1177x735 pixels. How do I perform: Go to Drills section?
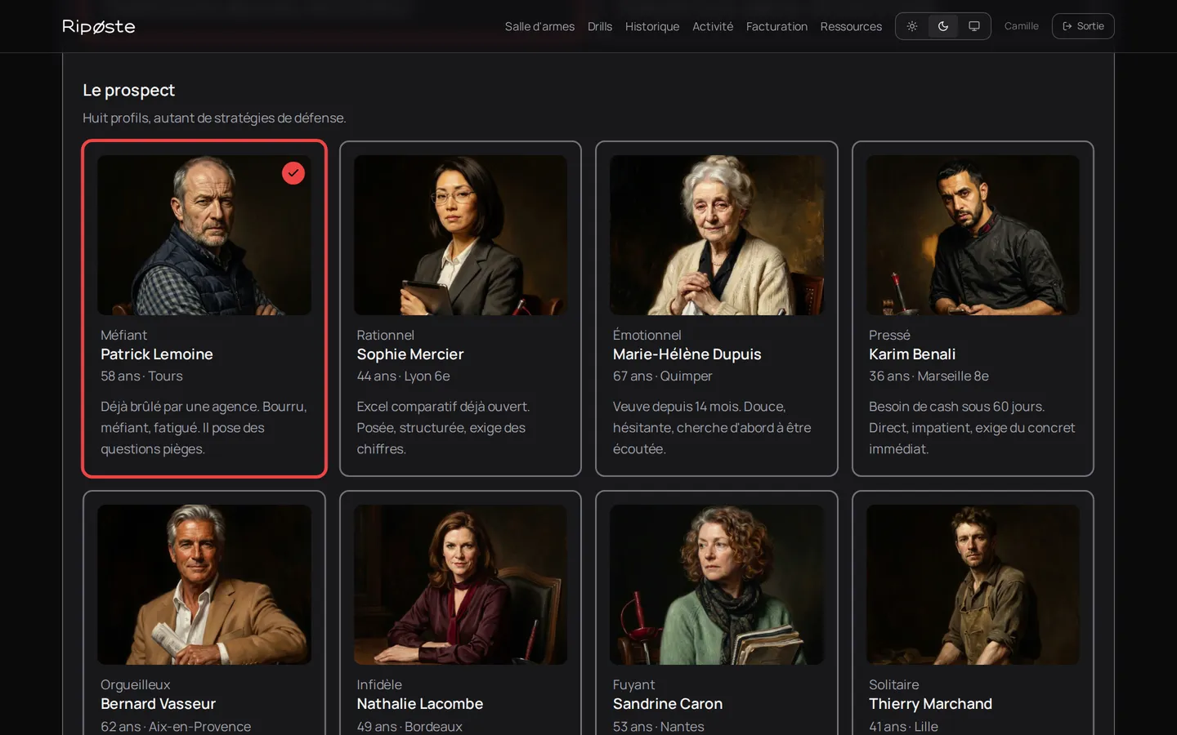click(x=600, y=26)
